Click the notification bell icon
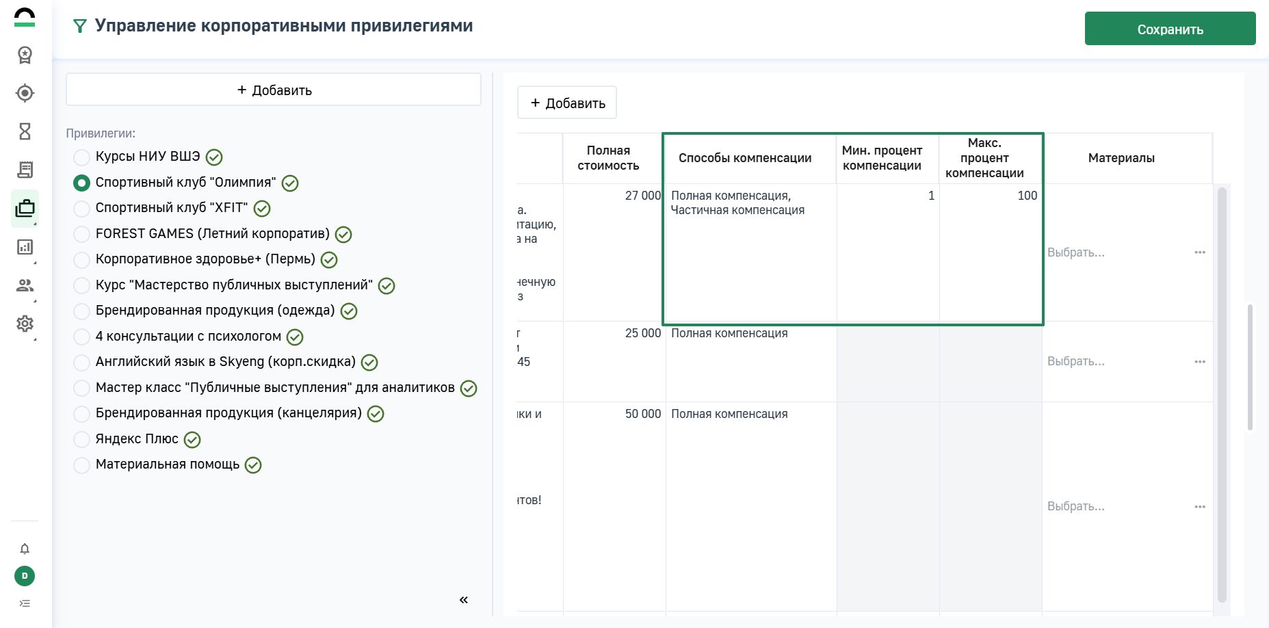Image resolution: width=1269 pixels, height=628 pixels. (x=25, y=549)
